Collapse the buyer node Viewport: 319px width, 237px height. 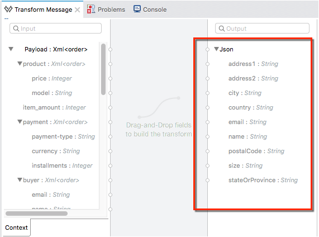(20, 180)
